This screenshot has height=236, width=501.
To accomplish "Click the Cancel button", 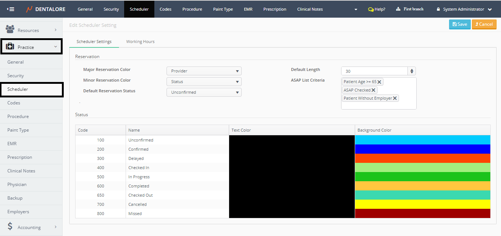I will click(x=484, y=24).
